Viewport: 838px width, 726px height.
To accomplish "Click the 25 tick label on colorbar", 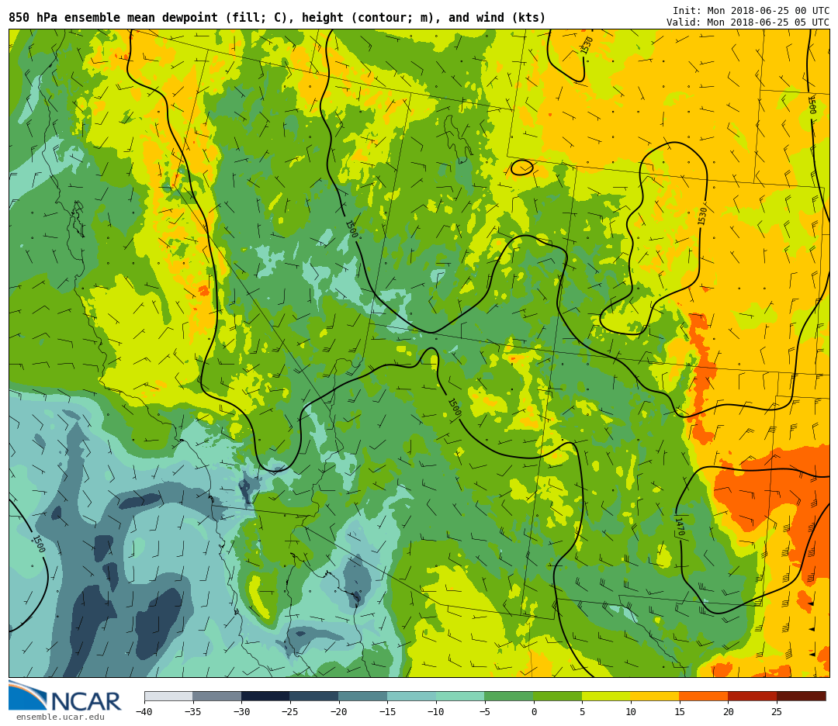I will click(776, 712).
